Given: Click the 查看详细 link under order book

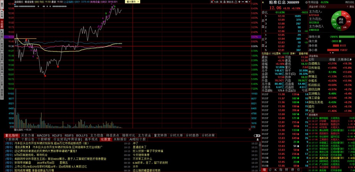Looking at the screenshot, I should pos(303,54).
